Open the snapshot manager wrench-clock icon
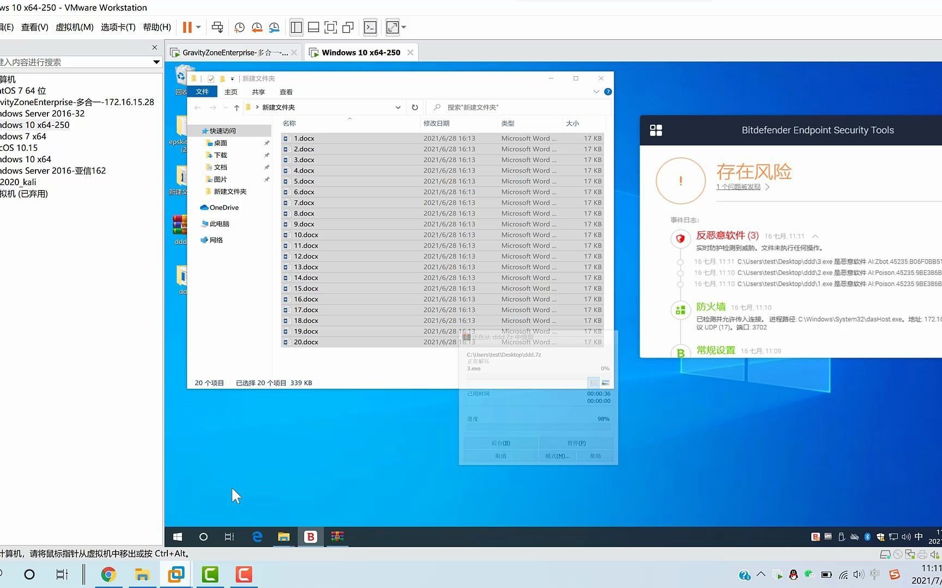 (x=274, y=27)
